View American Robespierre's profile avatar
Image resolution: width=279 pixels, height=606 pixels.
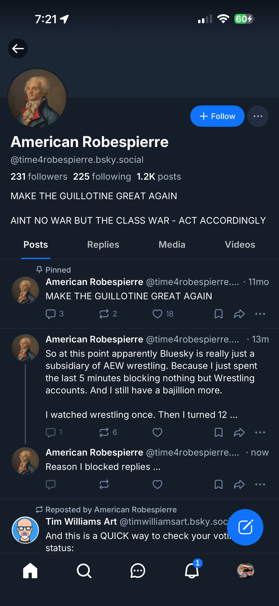(37, 98)
